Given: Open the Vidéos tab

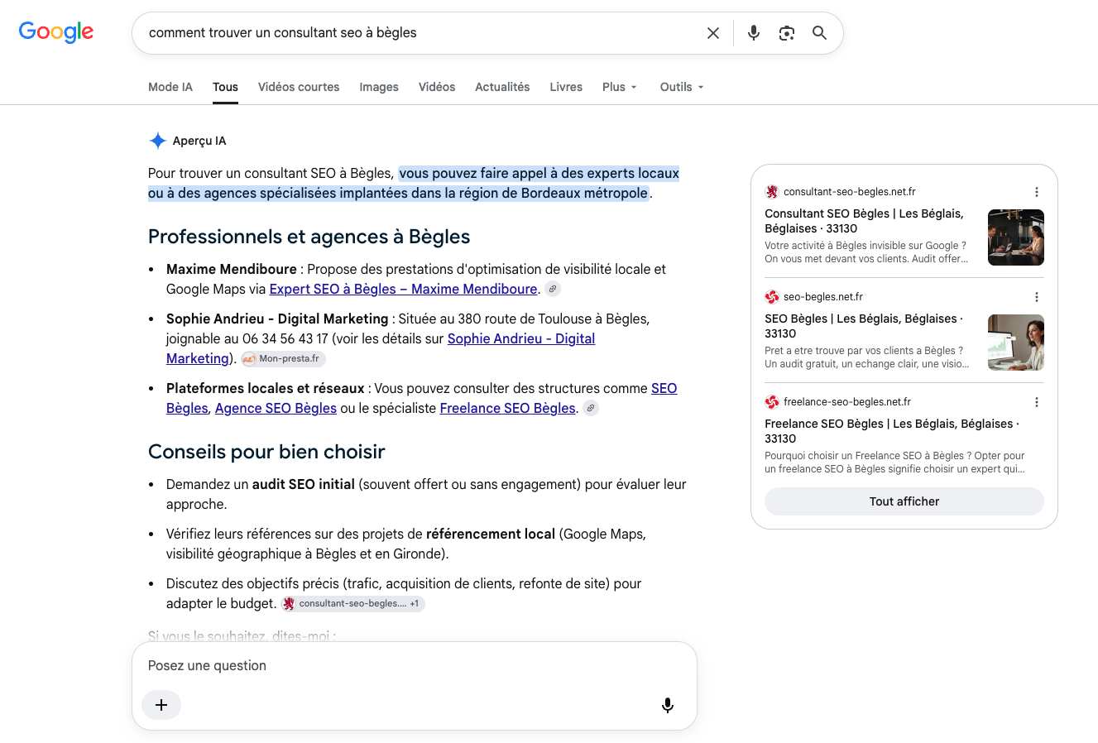Looking at the screenshot, I should tap(437, 87).
